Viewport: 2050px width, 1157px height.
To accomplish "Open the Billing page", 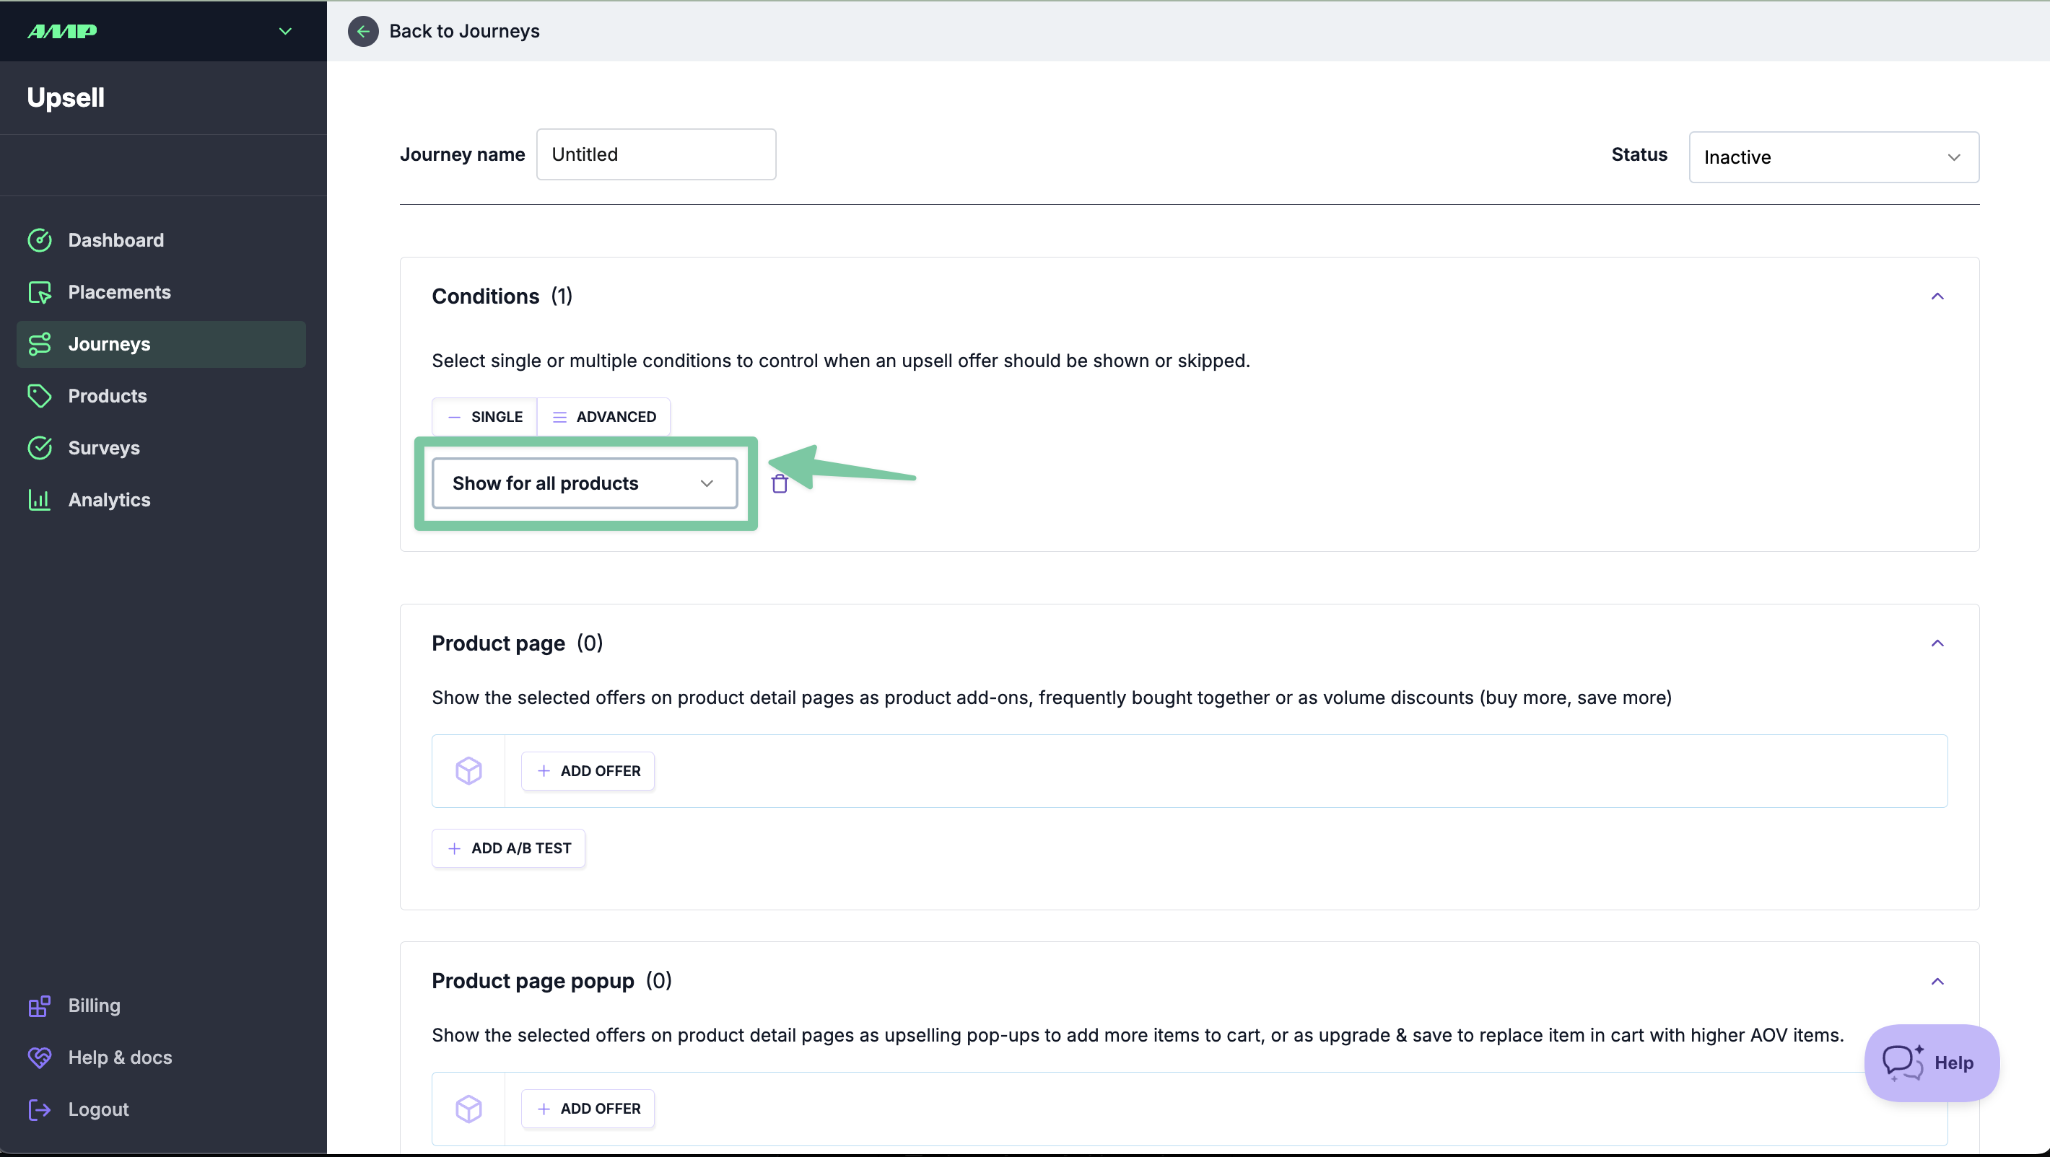I will [x=94, y=1005].
